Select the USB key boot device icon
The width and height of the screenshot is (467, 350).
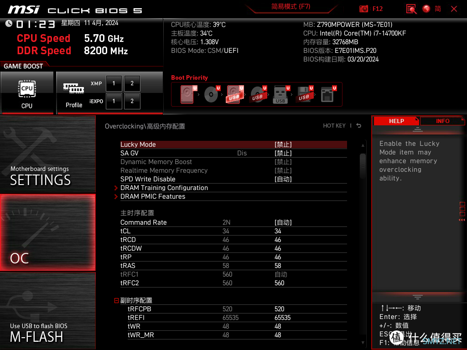281,94
